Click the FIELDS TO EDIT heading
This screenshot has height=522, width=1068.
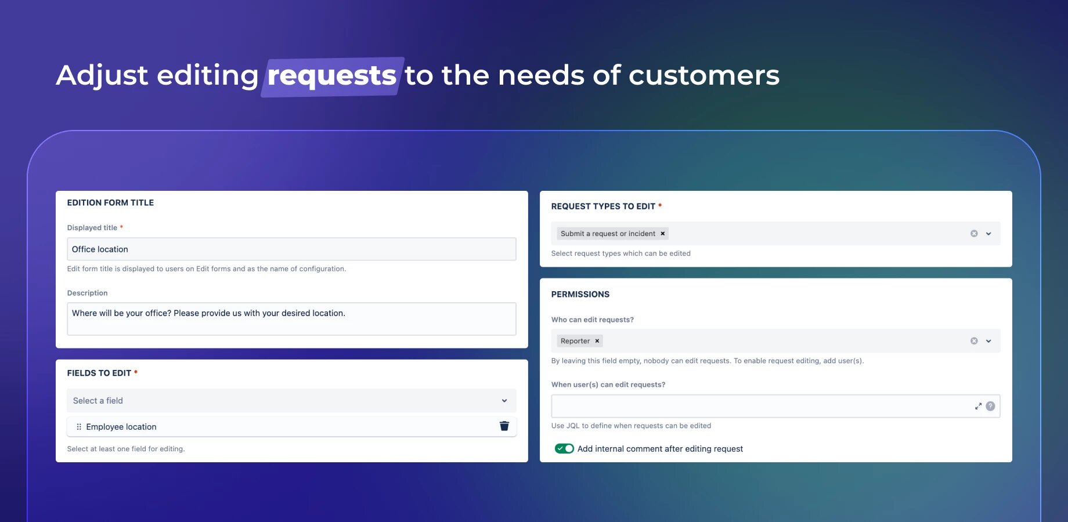(x=99, y=373)
